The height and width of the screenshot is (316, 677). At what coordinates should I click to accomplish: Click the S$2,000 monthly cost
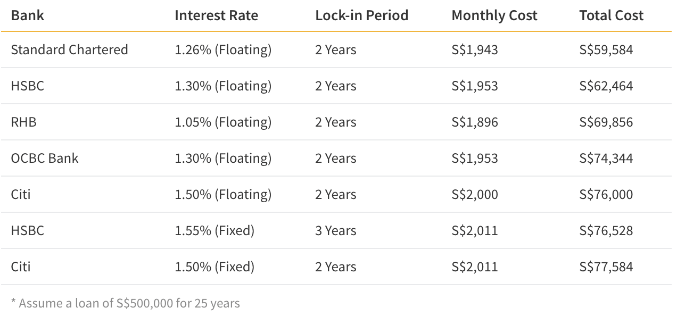(x=474, y=195)
